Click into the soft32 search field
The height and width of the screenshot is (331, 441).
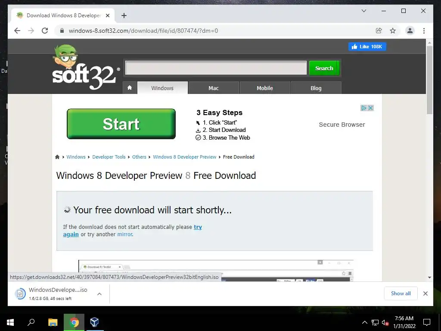coord(216,68)
